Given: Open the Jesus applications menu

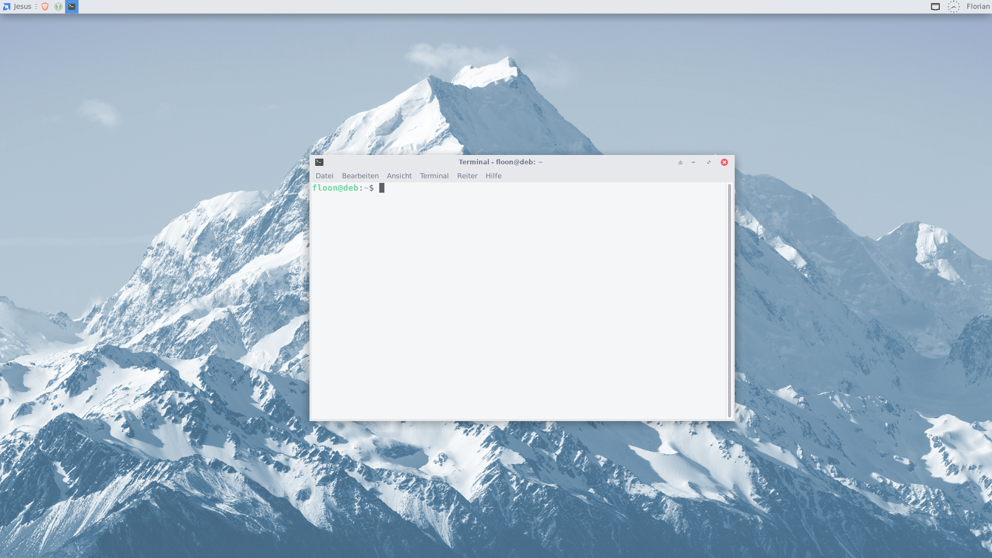Looking at the screenshot, I should coord(17,7).
